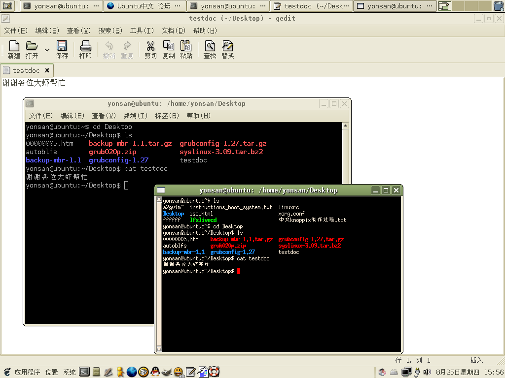Launch notepad text editor panel icon
Image resolution: width=505 pixels, height=378 pixels.
click(x=191, y=372)
